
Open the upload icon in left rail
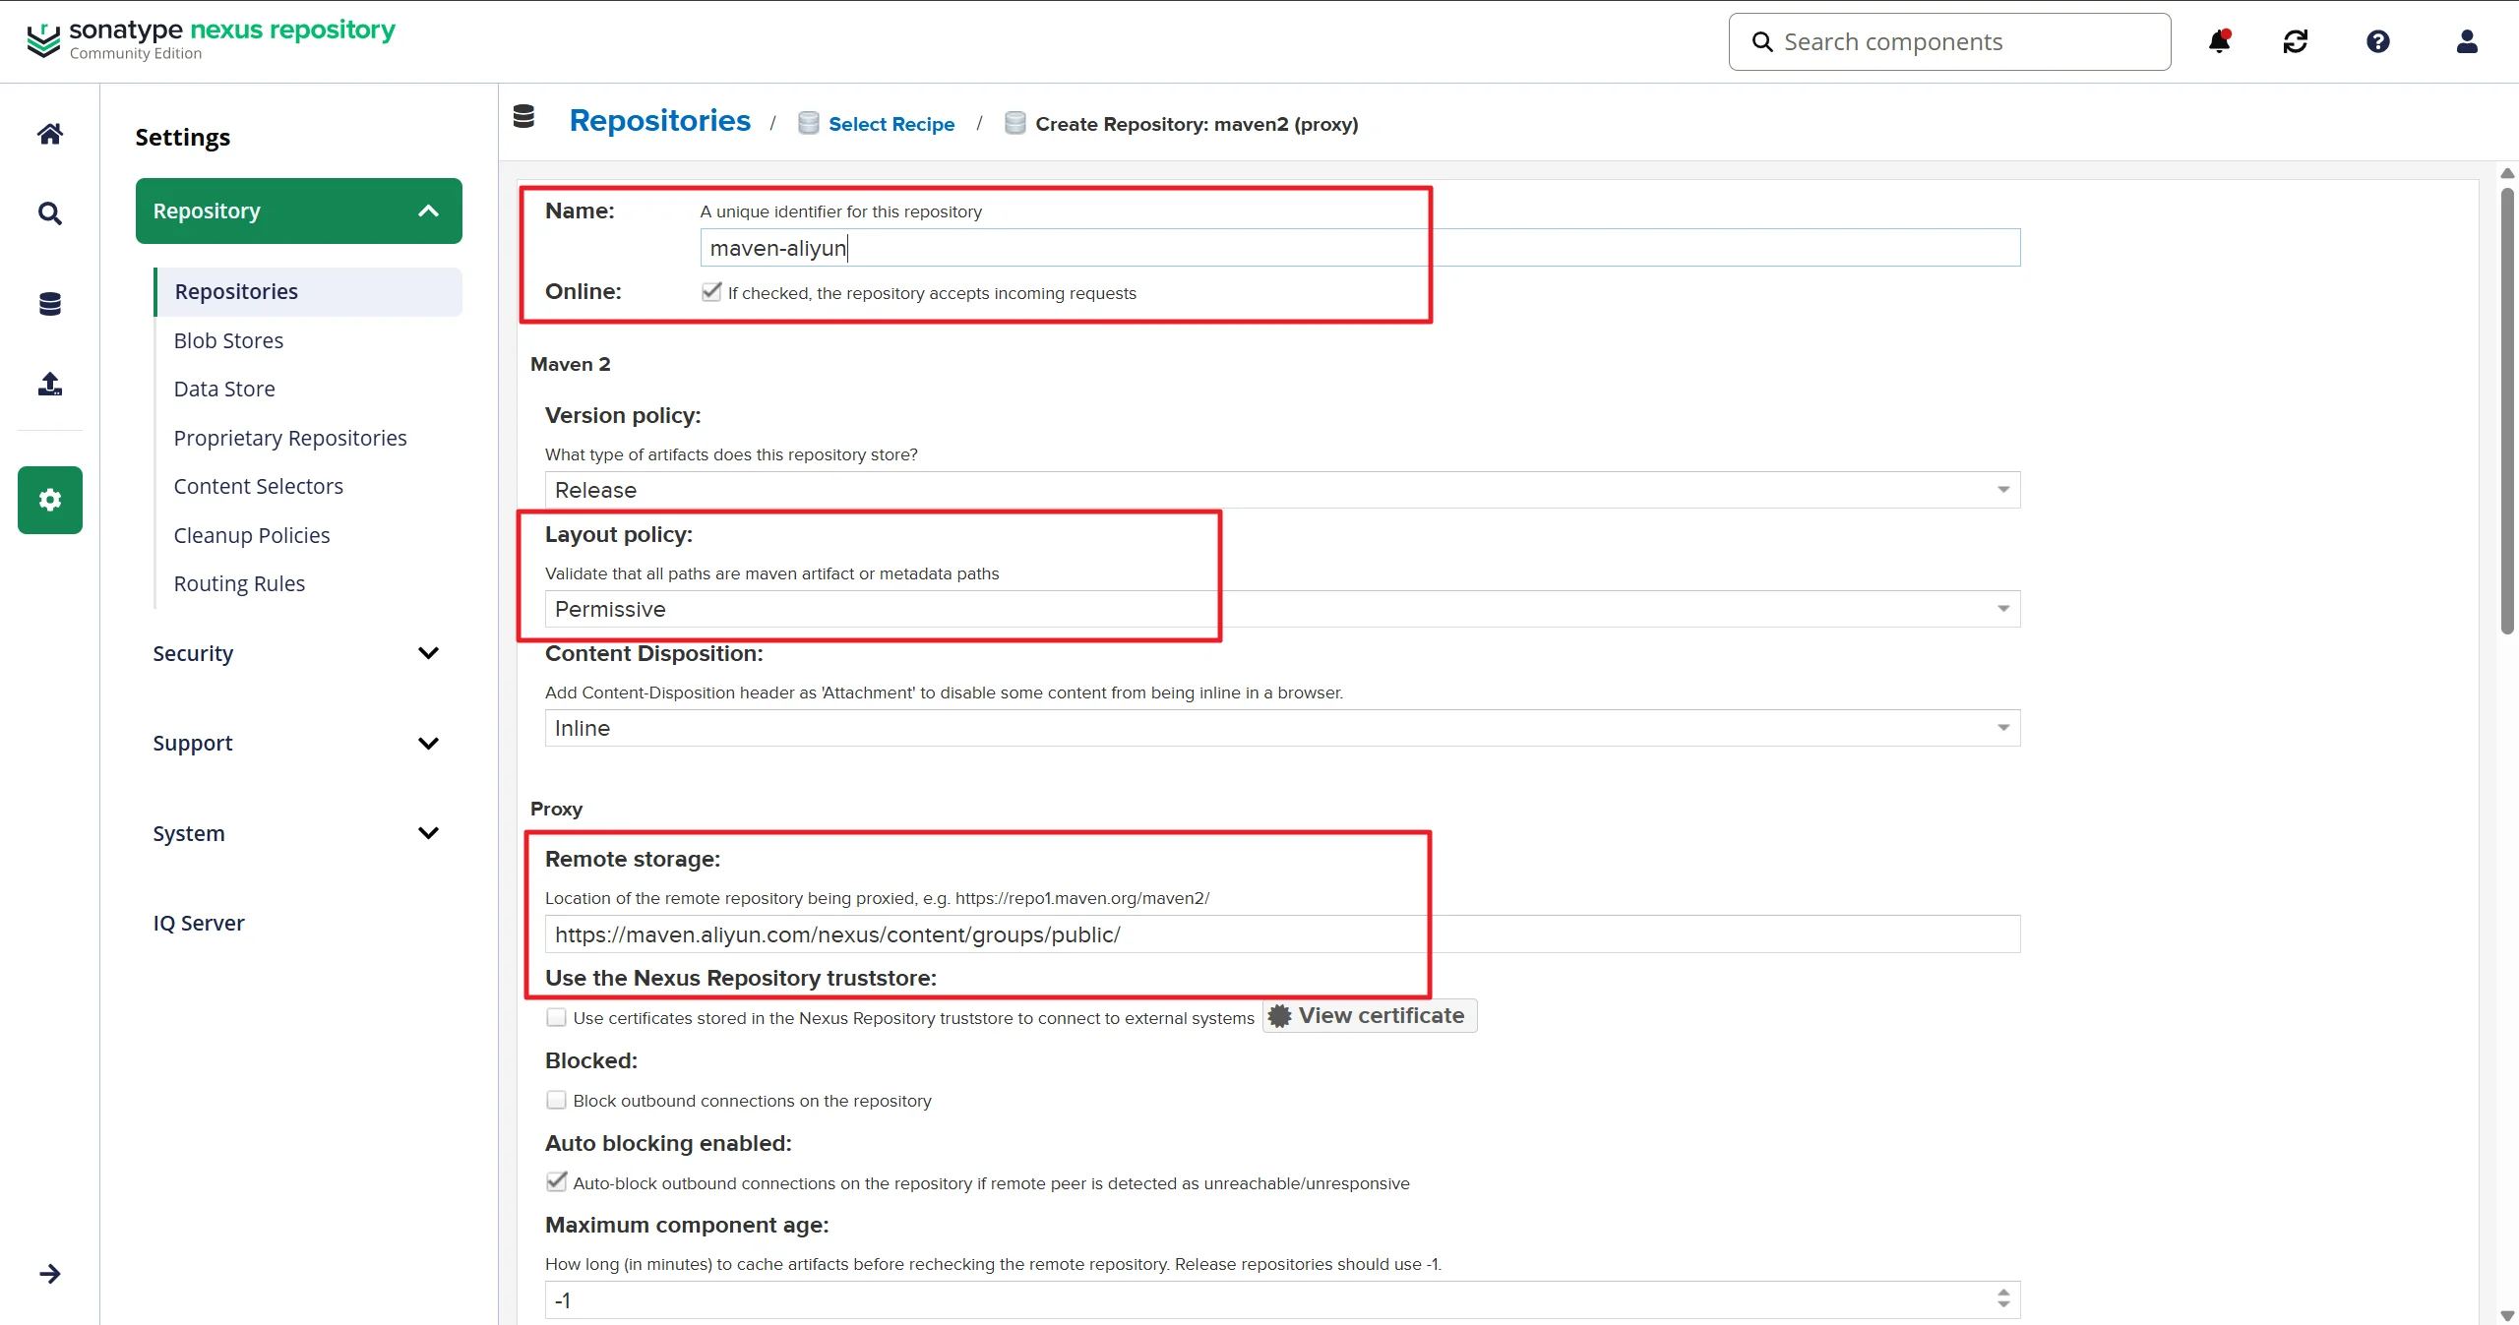[50, 384]
